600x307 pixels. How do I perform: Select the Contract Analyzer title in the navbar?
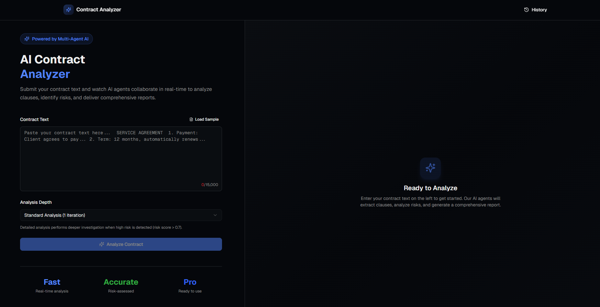click(98, 9)
